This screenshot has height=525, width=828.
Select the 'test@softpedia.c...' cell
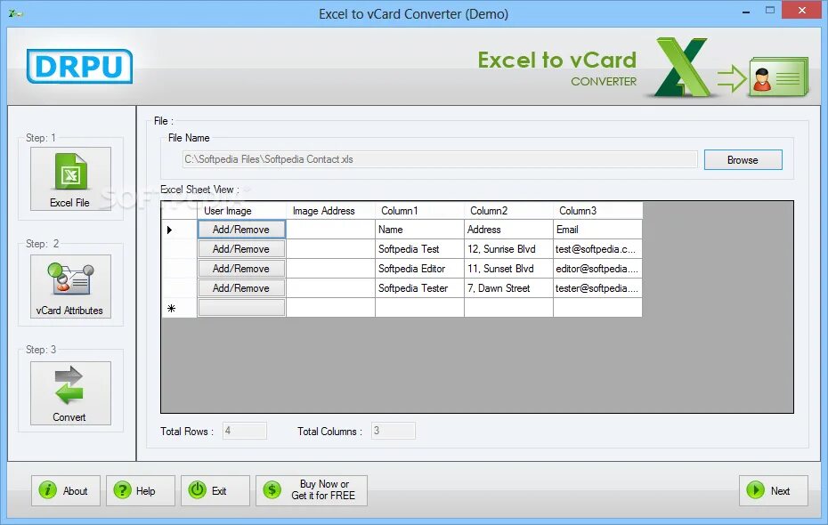[597, 249]
